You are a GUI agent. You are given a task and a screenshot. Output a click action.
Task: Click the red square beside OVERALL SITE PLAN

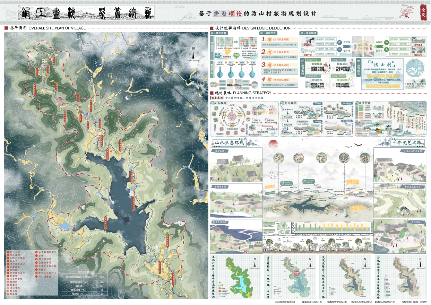pos(6,28)
